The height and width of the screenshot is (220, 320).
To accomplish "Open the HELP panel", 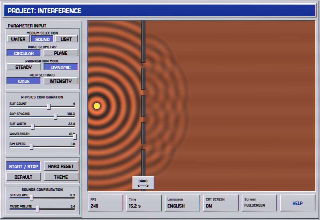I will click(x=298, y=203).
